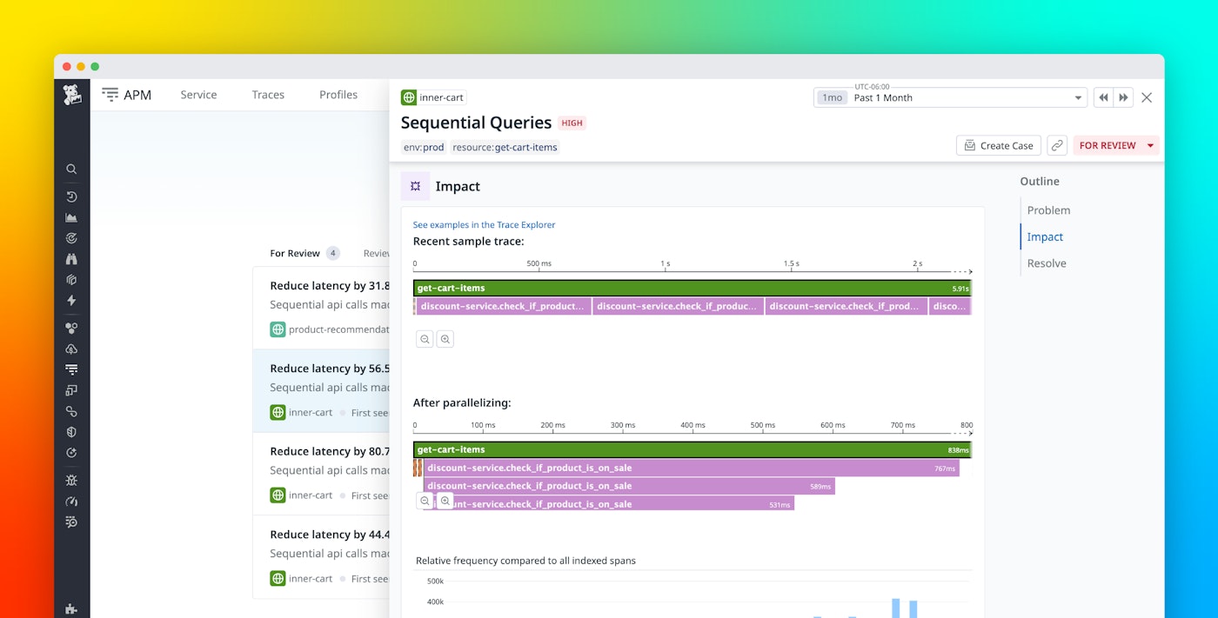Click the sparkle icon beside the Impact heading
The height and width of the screenshot is (618, 1218).
[415, 185]
